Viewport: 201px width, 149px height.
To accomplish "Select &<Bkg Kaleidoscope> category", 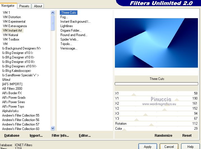I will coord(17,71).
